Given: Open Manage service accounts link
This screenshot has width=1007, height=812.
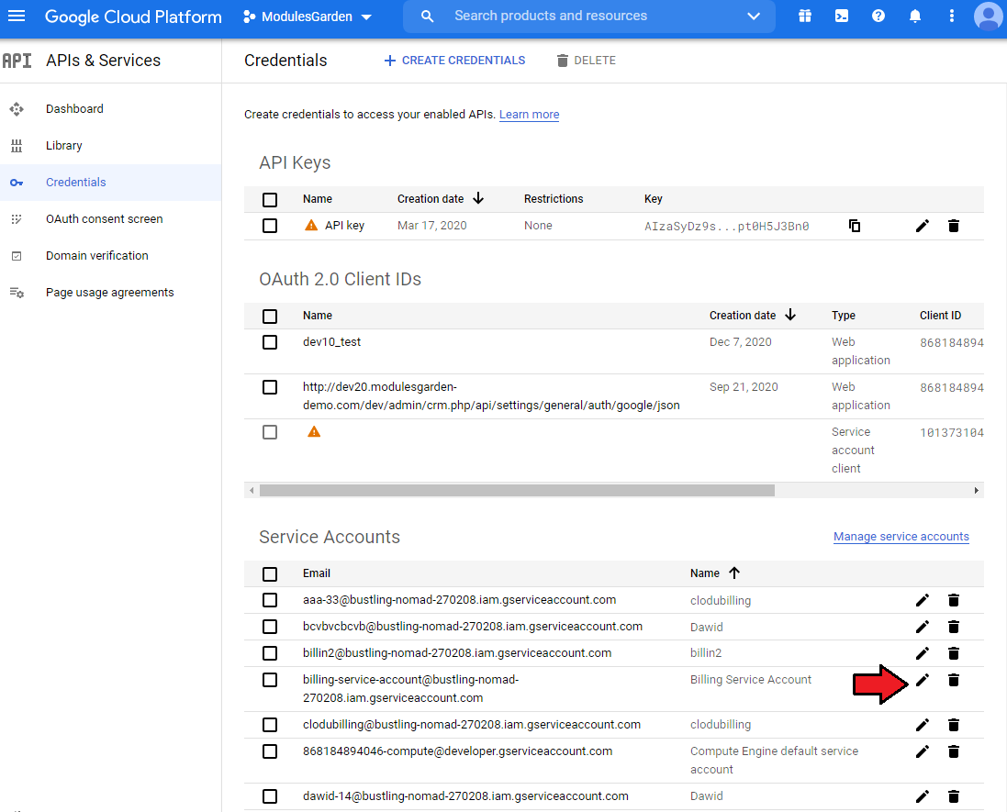Looking at the screenshot, I should pos(901,537).
